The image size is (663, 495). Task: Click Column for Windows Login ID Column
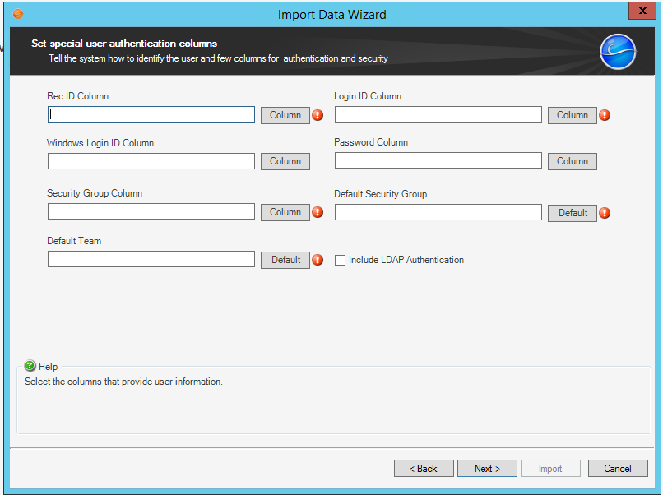(285, 161)
